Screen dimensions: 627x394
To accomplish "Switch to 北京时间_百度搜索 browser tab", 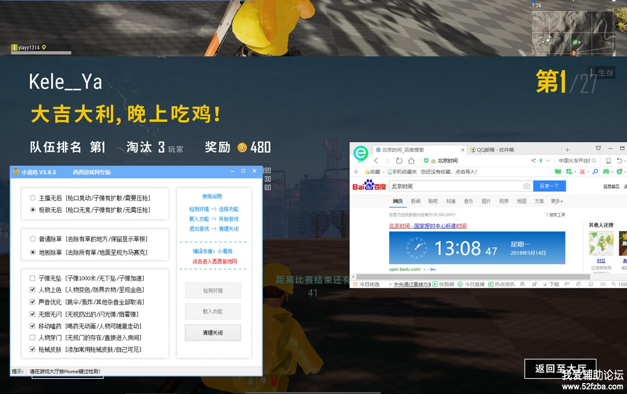I will tap(419, 150).
